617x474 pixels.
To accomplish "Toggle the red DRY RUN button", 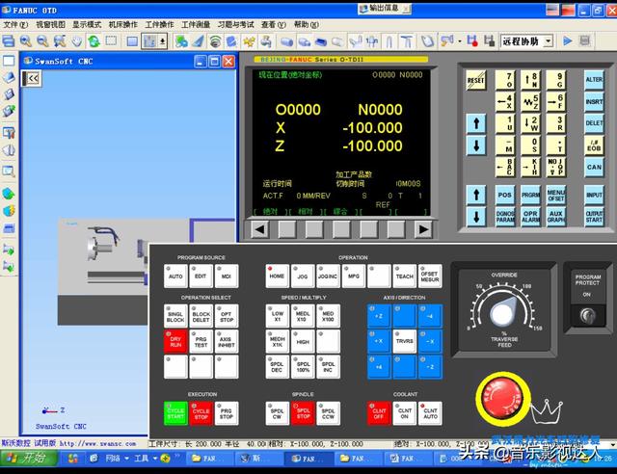I will coord(175,341).
